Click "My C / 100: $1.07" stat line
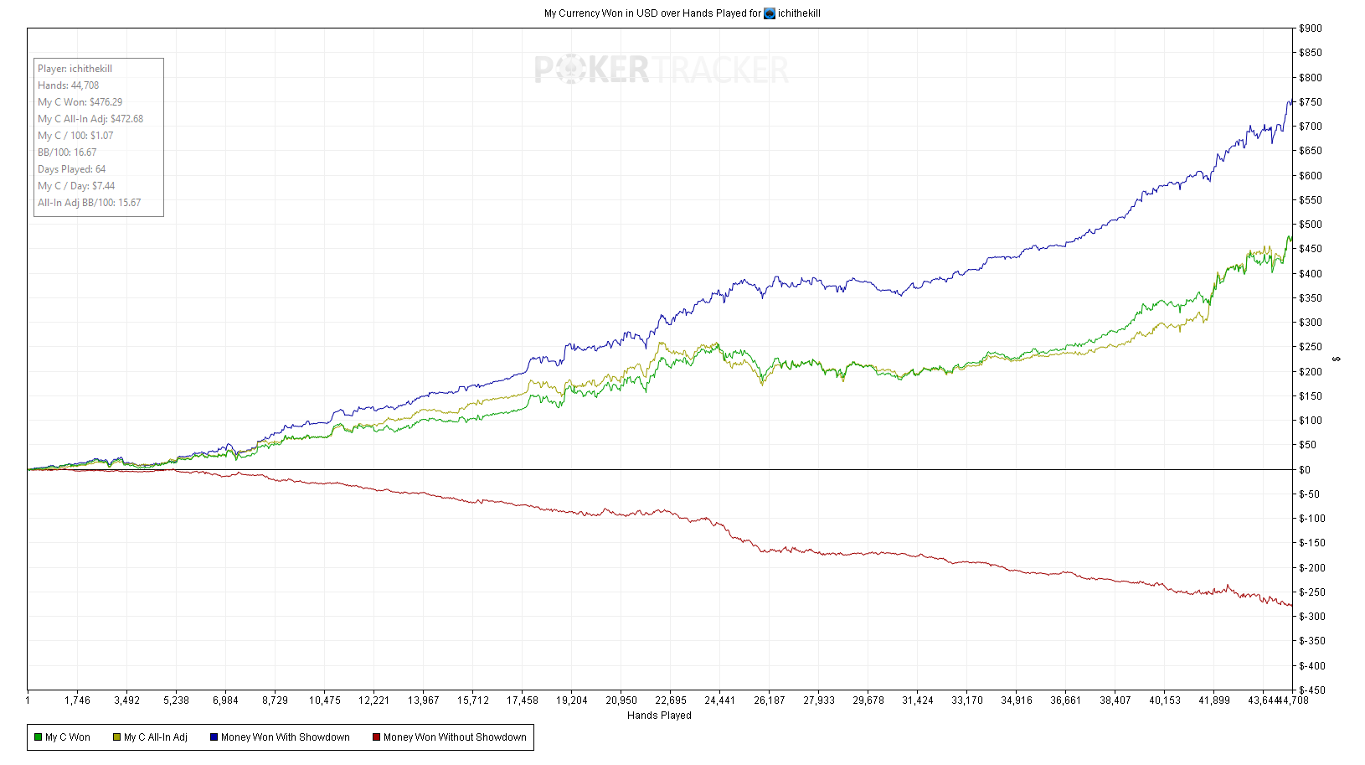Image resolution: width=1365 pixels, height=765 pixels. coord(75,136)
